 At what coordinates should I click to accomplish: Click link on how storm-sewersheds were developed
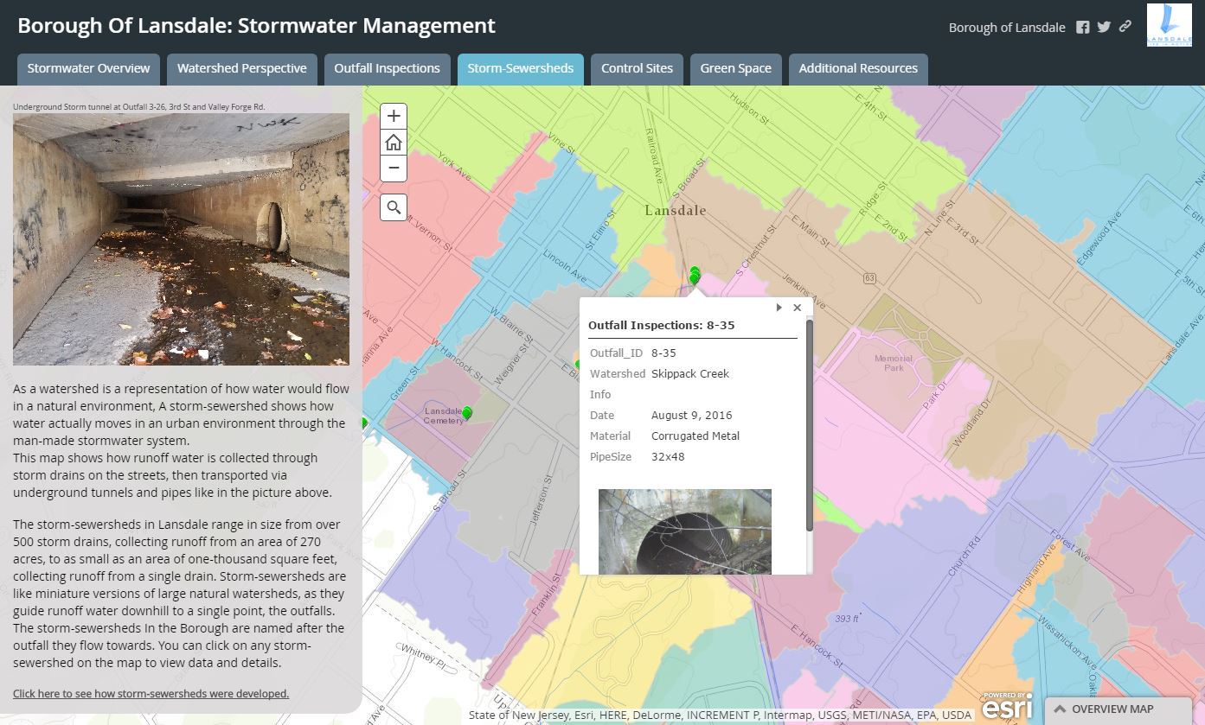(151, 693)
